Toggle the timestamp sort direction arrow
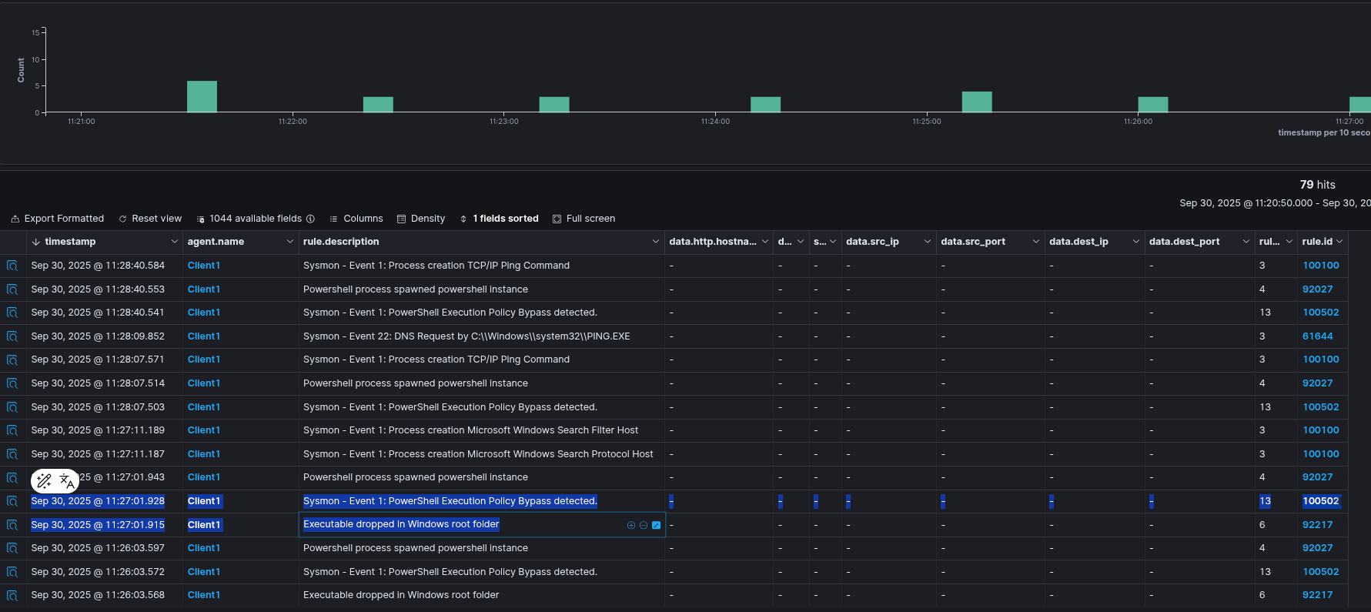Image resolution: width=1371 pixels, height=612 pixels. (35, 242)
